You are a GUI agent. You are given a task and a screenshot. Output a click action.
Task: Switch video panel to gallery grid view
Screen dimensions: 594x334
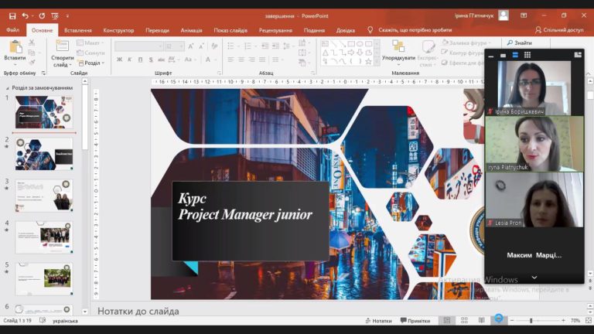coord(527,55)
